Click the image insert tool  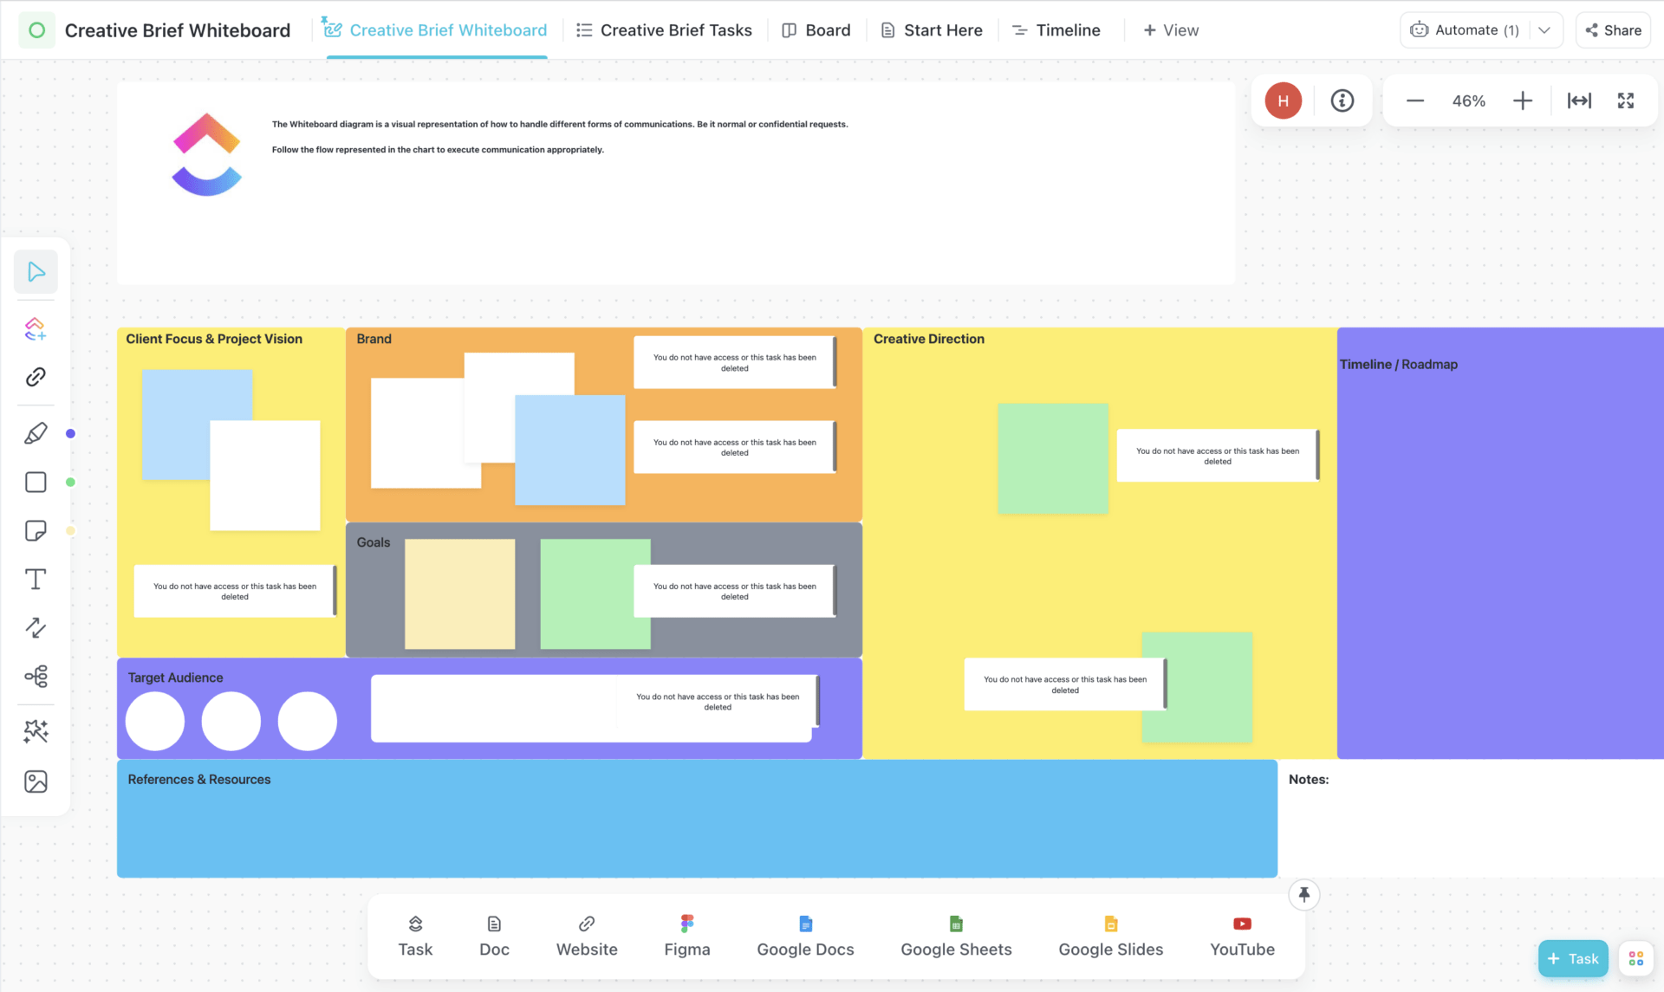36,781
